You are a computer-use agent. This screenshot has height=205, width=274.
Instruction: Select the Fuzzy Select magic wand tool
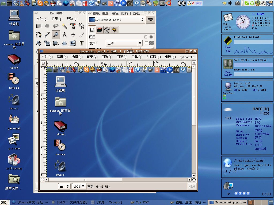coord(64,26)
